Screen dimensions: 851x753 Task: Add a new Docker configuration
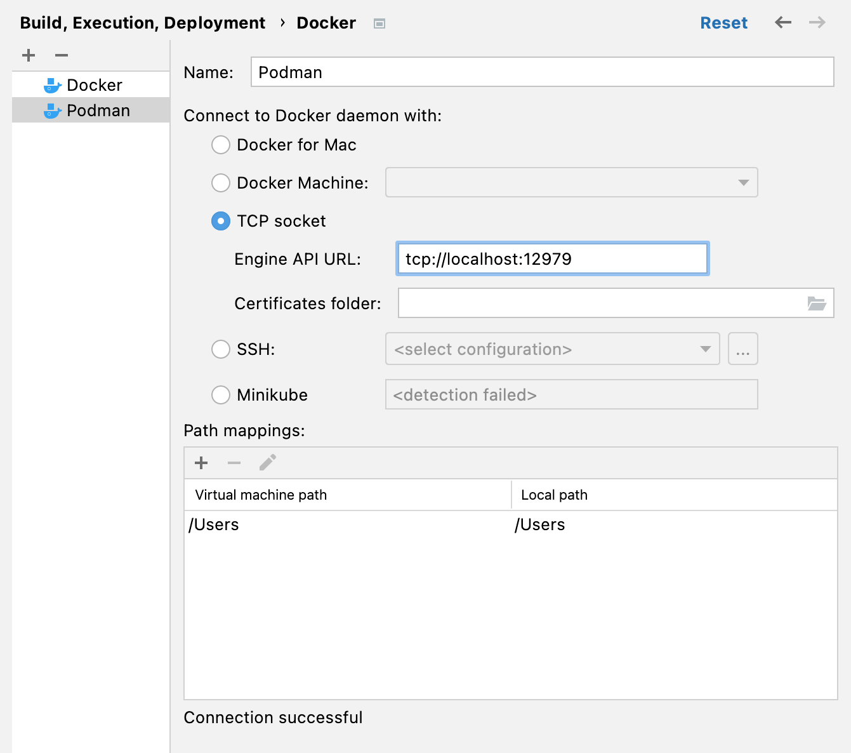point(29,55)
